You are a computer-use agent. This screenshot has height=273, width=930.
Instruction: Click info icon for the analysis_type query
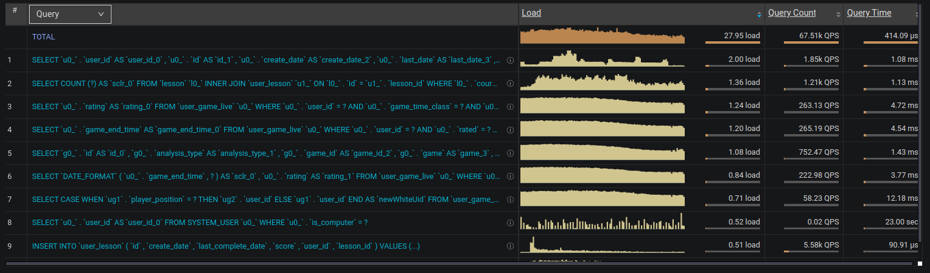click(510, 153)
